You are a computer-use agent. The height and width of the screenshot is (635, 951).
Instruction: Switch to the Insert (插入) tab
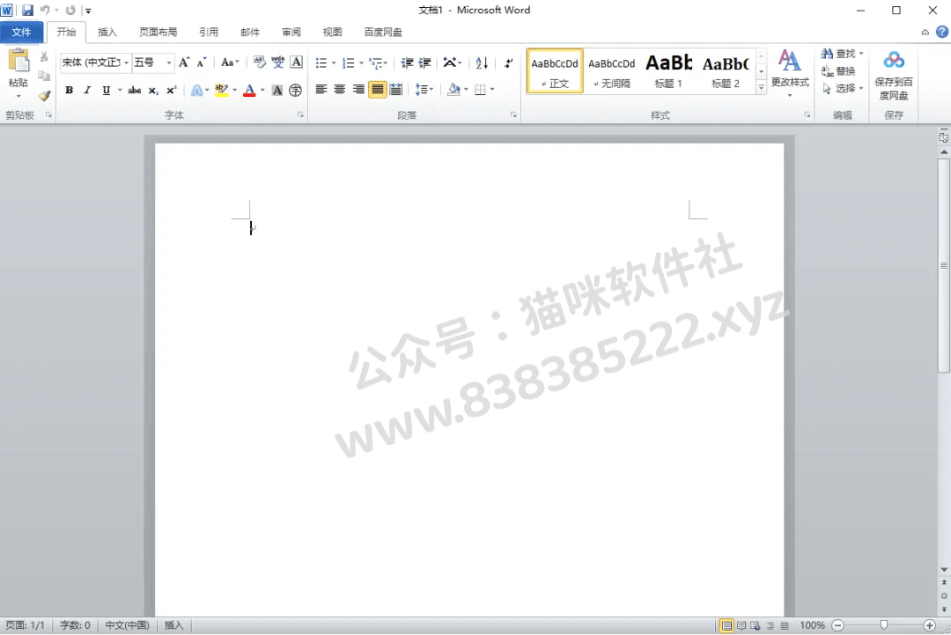tap(107, 32)
